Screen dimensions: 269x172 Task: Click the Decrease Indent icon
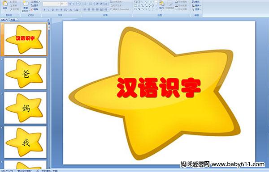[x=97, y=4]
